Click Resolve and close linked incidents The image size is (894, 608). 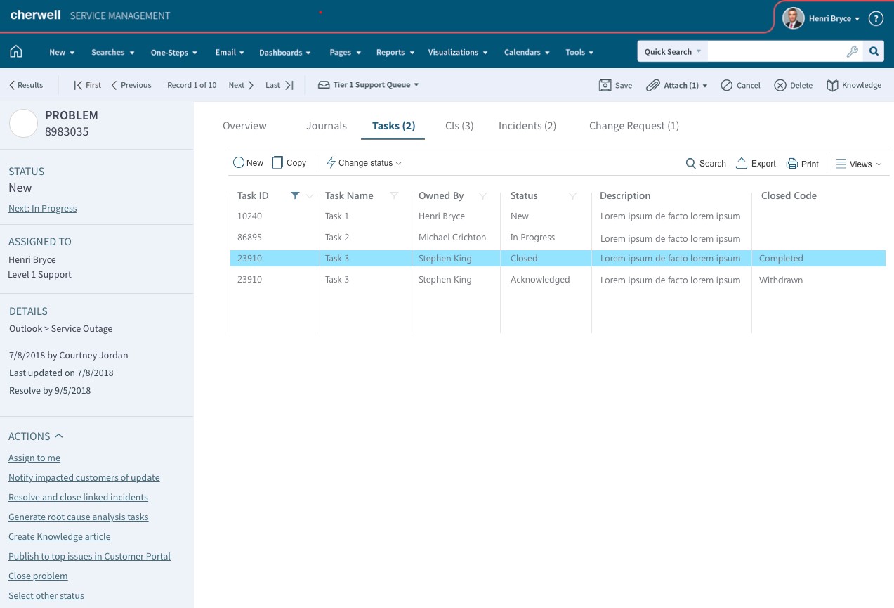click(78, 497)
